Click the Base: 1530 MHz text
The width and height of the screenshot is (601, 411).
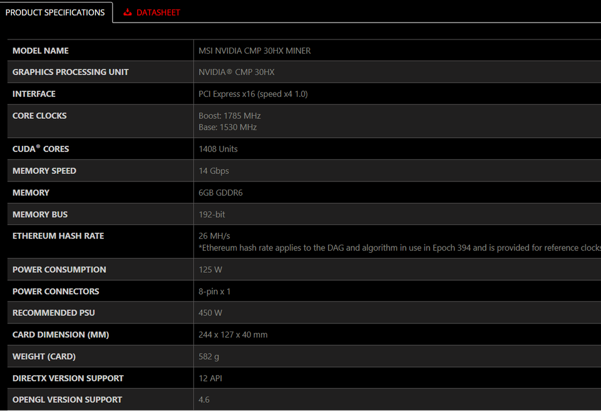tap(228, 127)
